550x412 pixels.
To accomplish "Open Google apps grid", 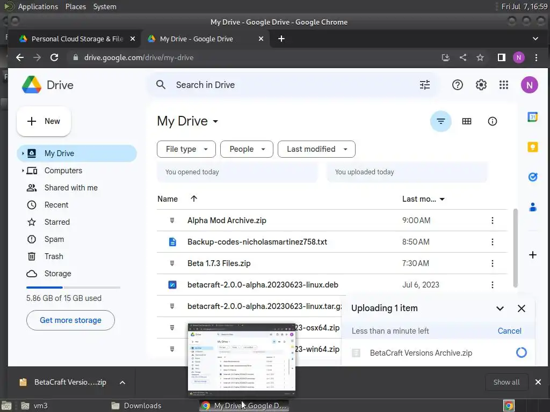I will click(x=504, y=85).
